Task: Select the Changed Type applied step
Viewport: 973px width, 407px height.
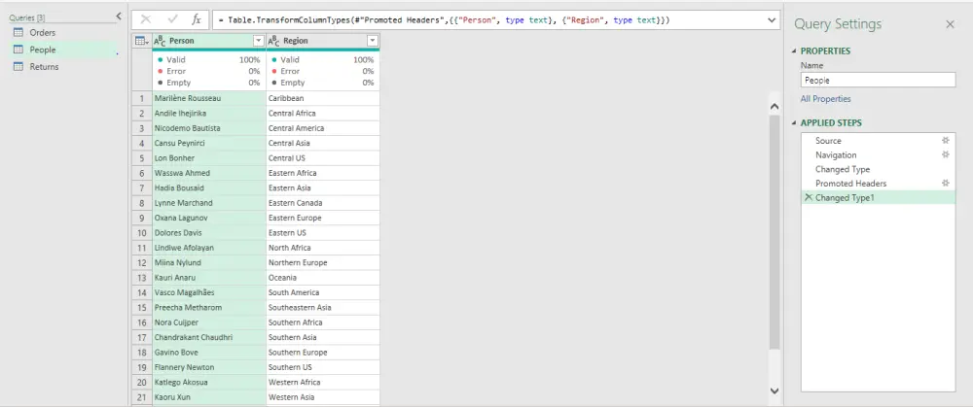Action: pyautogui.click(x=878, y=169)
